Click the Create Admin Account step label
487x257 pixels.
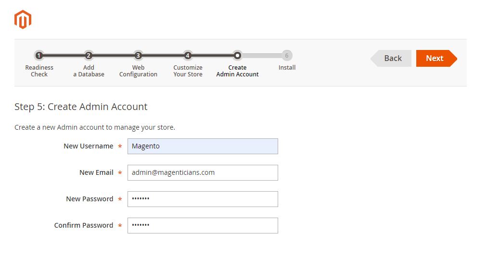[237, 71]
